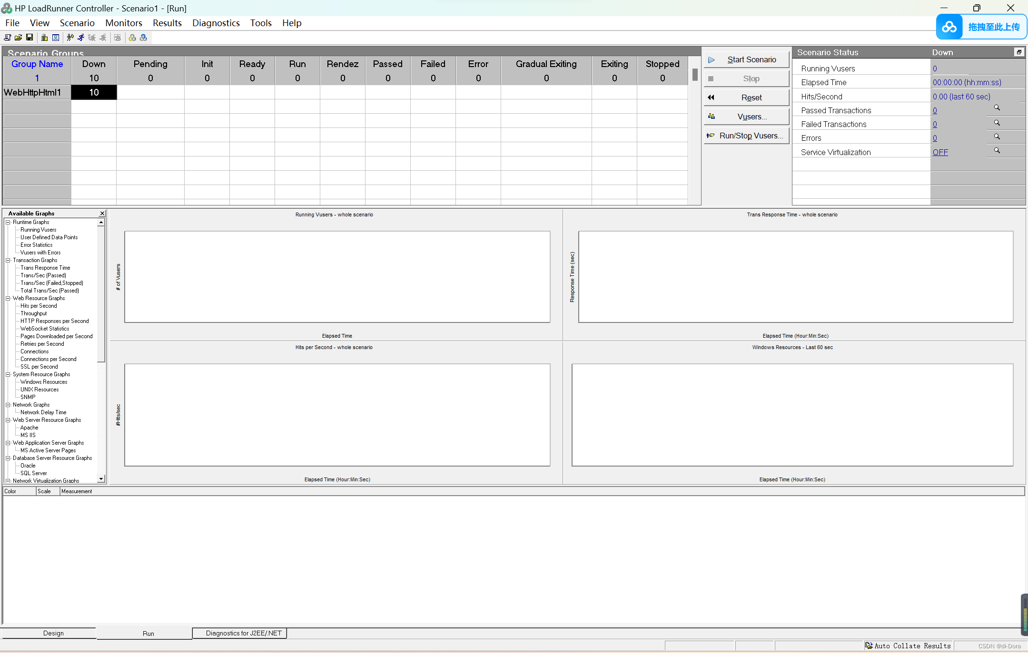Viewport: 1028px width, 653px height.
Task: Toggle Service Virtualization OFF link
Action: click(940, 152)
